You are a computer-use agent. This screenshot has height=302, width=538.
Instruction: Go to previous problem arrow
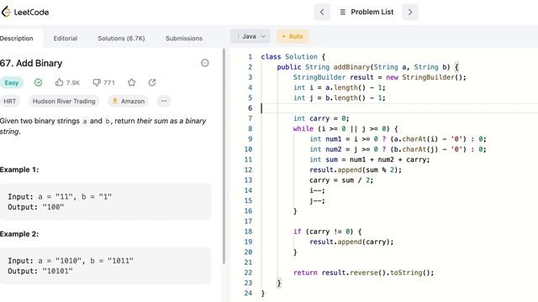pos(322,12)
